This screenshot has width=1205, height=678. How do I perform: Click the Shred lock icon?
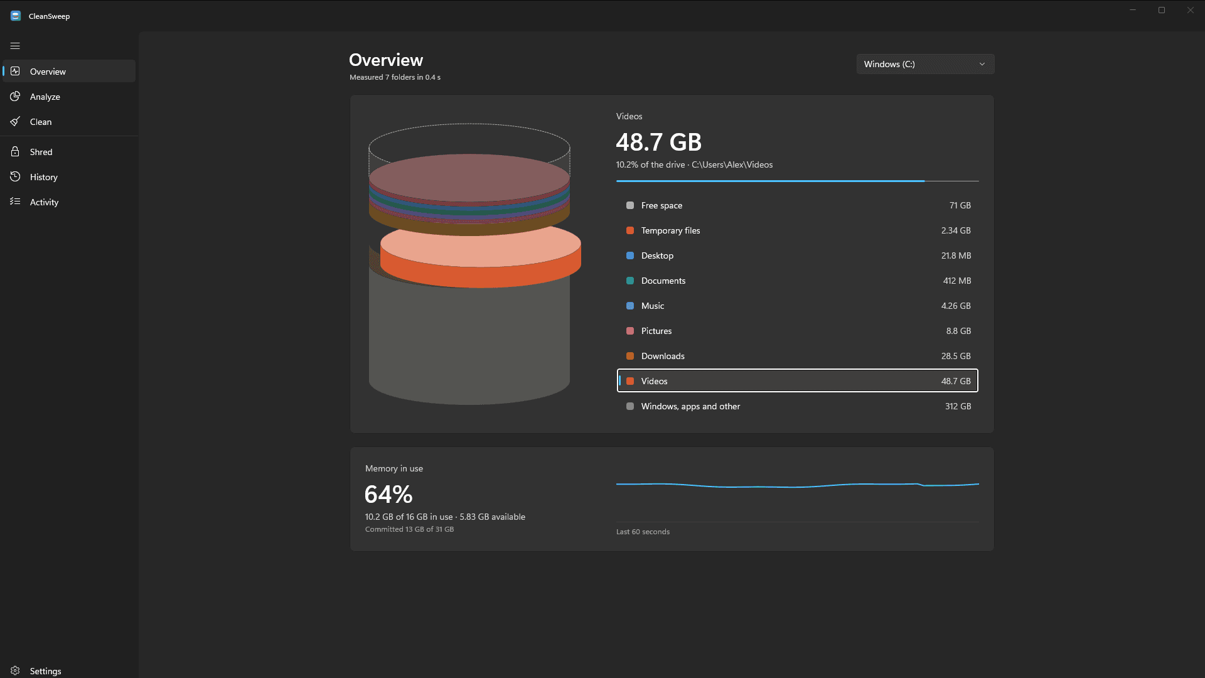[15, 151]
